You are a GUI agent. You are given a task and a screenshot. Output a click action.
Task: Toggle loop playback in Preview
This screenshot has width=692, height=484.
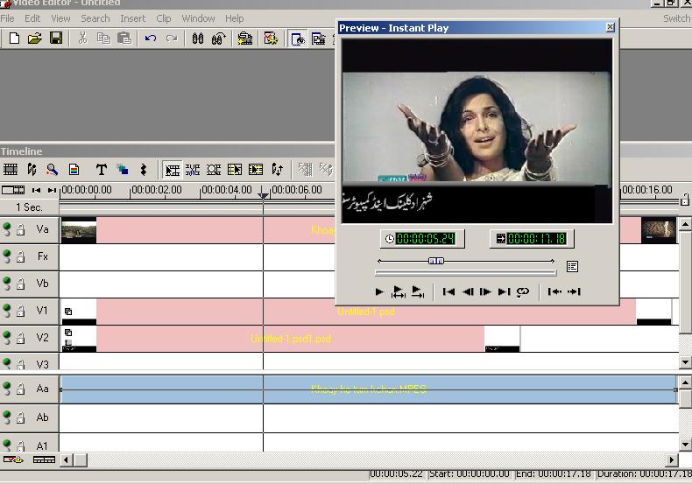[x=523, y=291]
